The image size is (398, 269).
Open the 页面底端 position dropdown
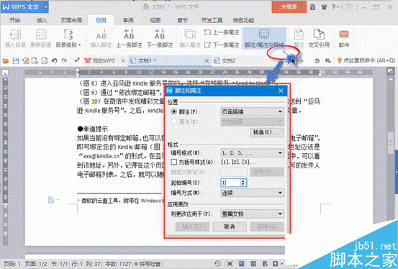[x=253, y=111]
